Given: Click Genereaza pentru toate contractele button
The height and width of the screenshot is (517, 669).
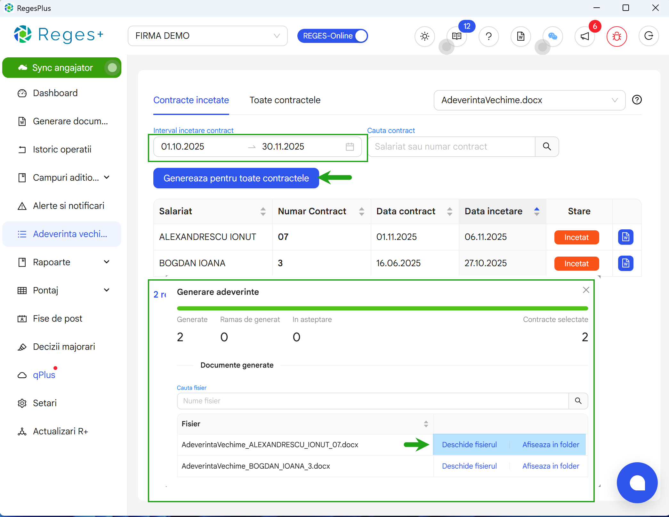Looking at the screenshot, I should click(236, 178).
